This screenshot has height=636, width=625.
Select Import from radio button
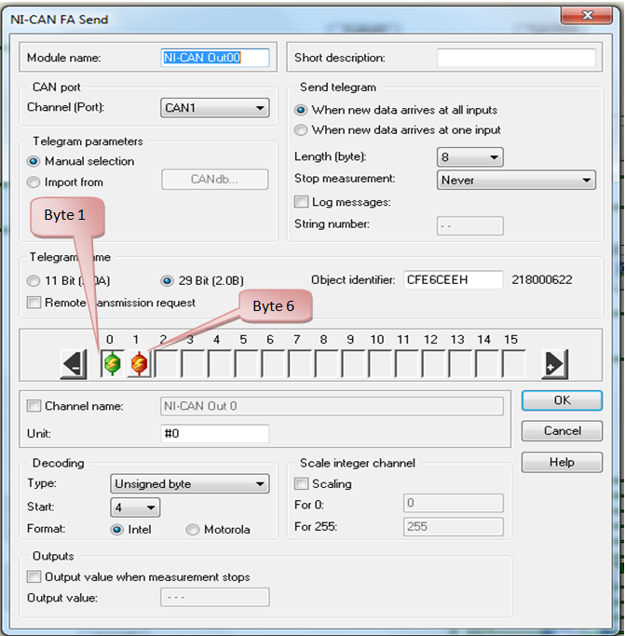[x=34, y=183]
